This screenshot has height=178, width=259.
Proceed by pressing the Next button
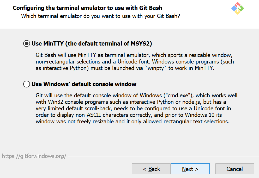(190, 169)
